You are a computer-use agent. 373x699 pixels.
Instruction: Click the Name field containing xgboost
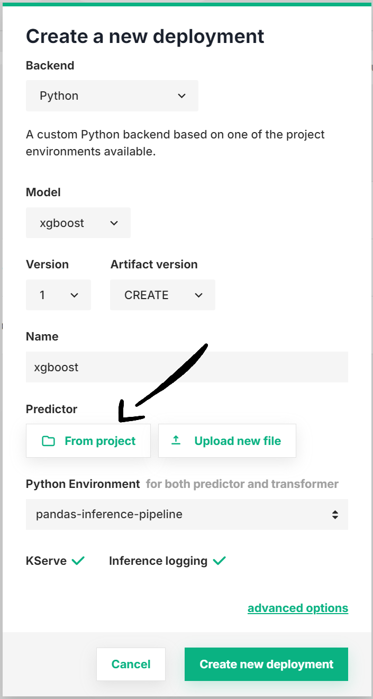click(186, 366)
